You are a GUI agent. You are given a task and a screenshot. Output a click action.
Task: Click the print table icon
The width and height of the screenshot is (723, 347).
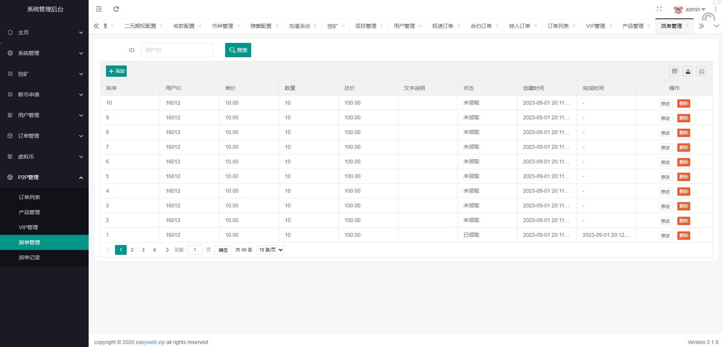701,71
